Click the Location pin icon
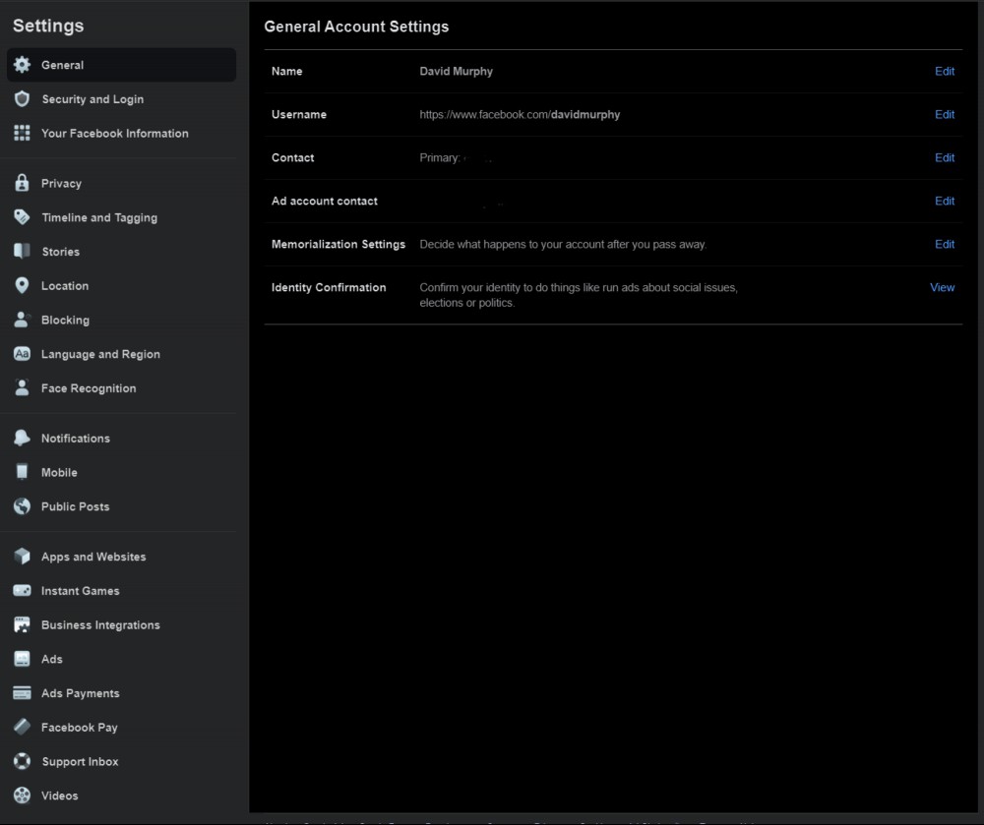 (22, 286)
